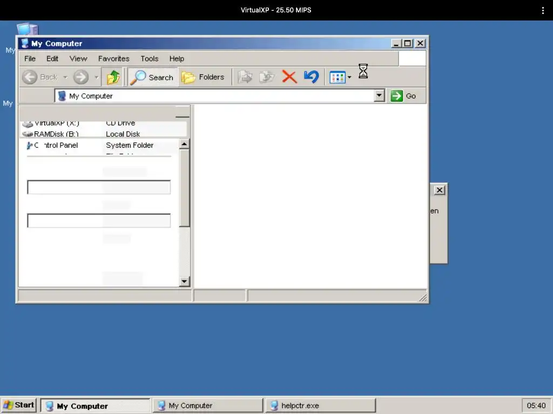Go up one folder level
553x414 pixels.
tap(113, 77)
